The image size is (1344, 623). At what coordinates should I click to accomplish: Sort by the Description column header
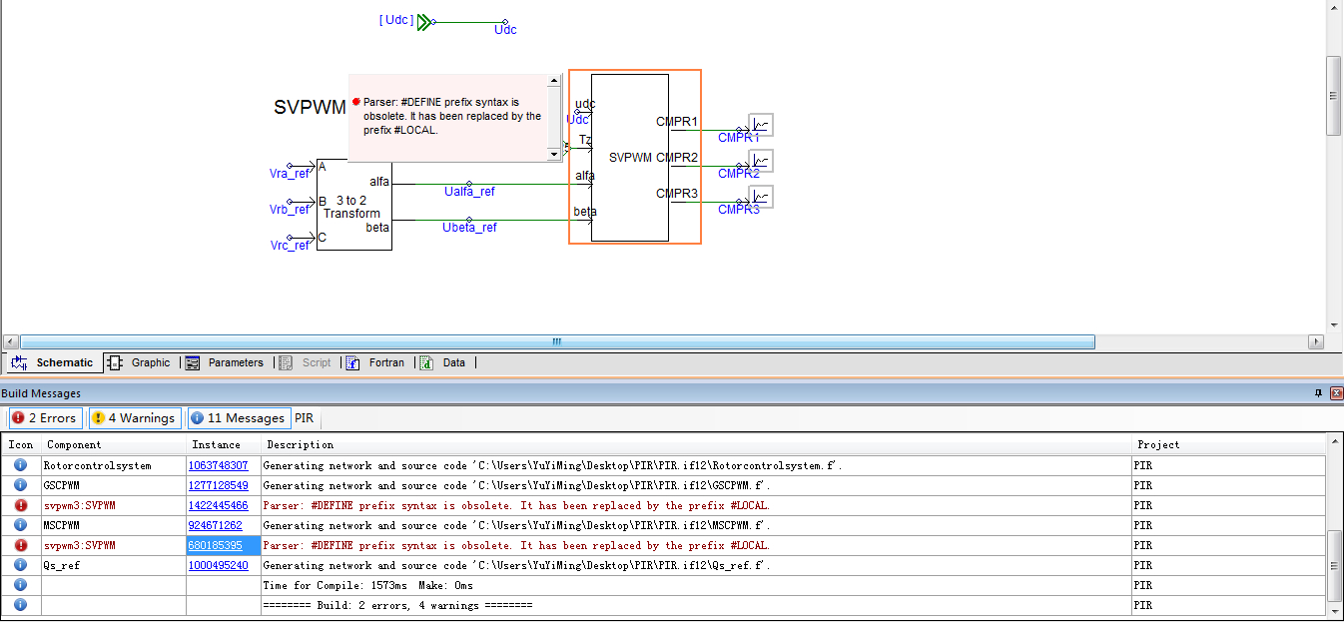300,444
